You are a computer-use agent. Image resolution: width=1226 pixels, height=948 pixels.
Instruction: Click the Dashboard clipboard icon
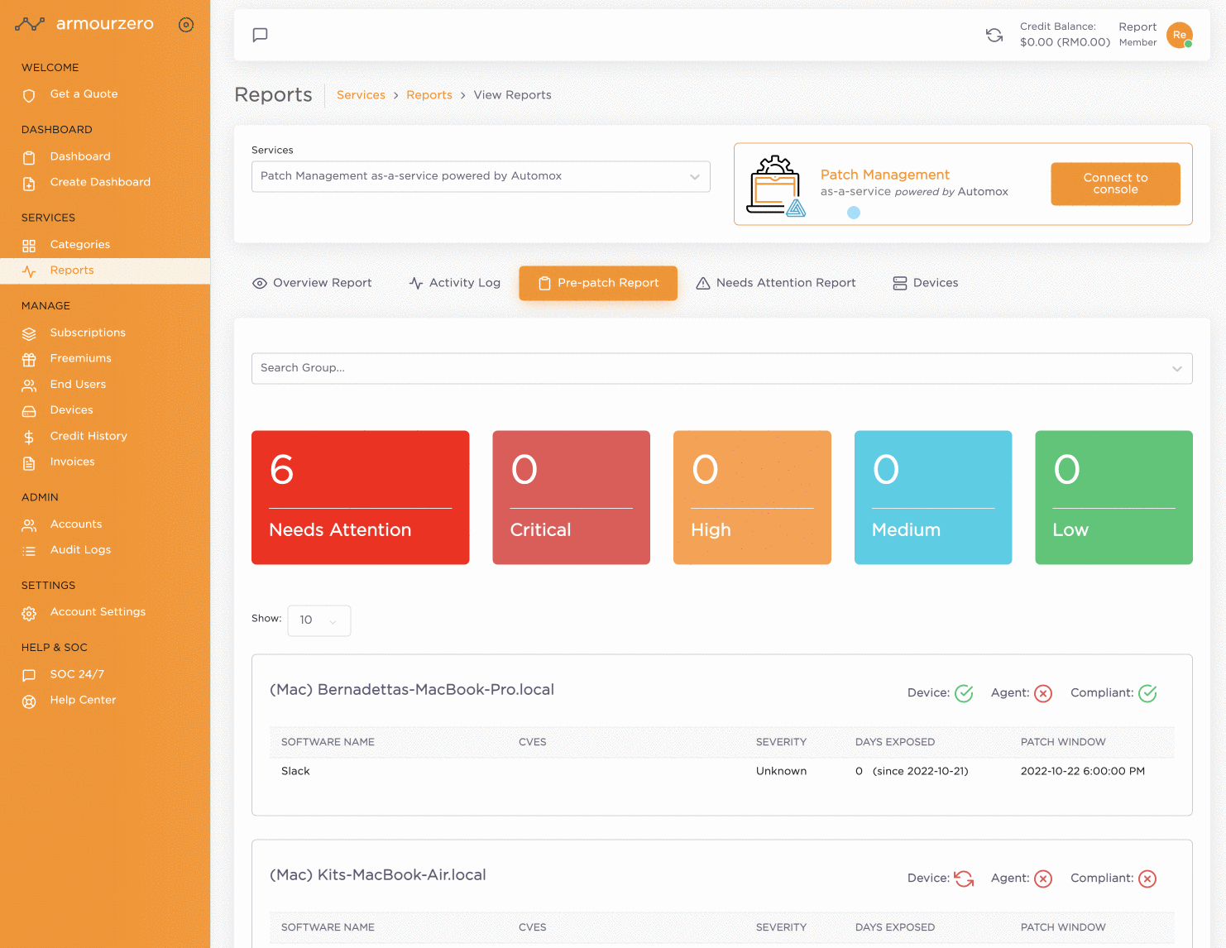[x=29, y=157]
